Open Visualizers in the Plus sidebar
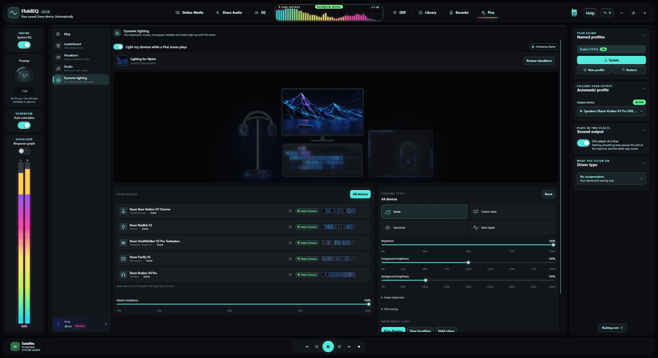The image size is (658, 358). (x=81, y=56)
